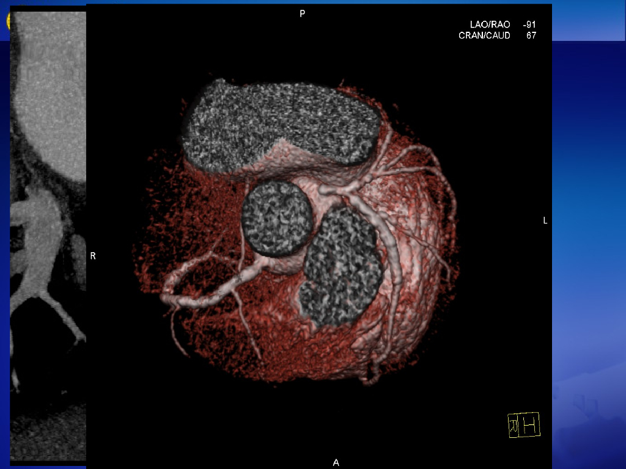Click the round aorta cross-section in center

277,218
